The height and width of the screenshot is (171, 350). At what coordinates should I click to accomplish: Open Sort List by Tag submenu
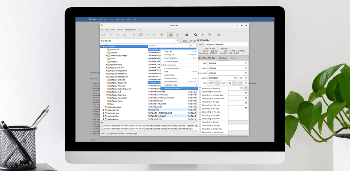(179, 85)
